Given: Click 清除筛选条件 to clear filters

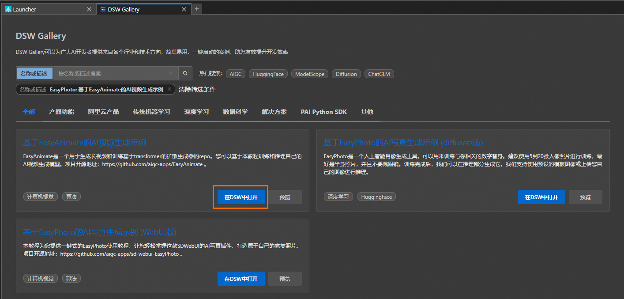Looking at the screenshot, I should [x=197, y=89].
